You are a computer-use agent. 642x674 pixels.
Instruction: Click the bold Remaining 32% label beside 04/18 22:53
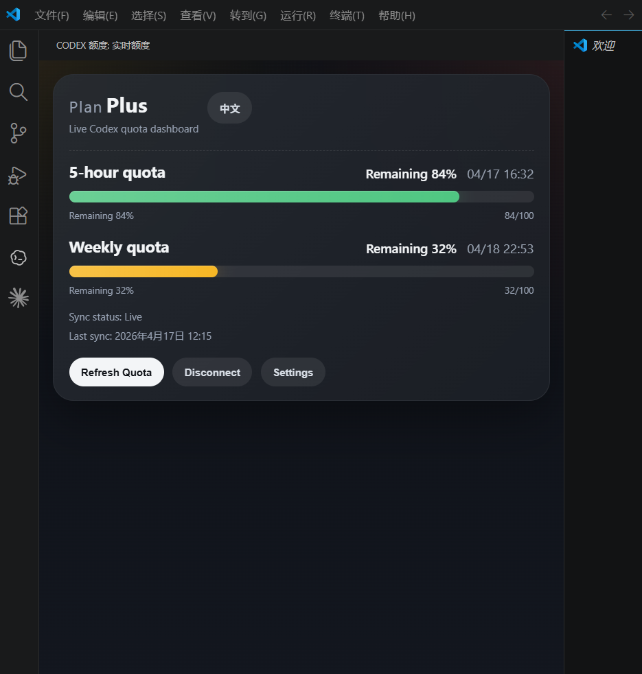(411, 249)
